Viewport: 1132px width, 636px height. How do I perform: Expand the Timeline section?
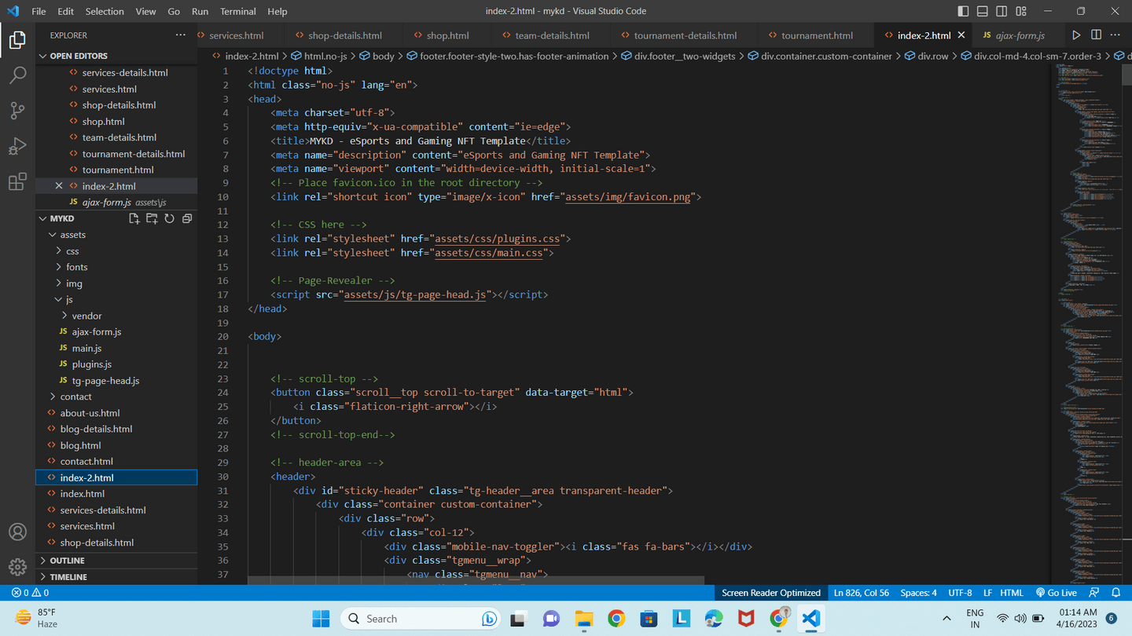(x=116, y=577)
